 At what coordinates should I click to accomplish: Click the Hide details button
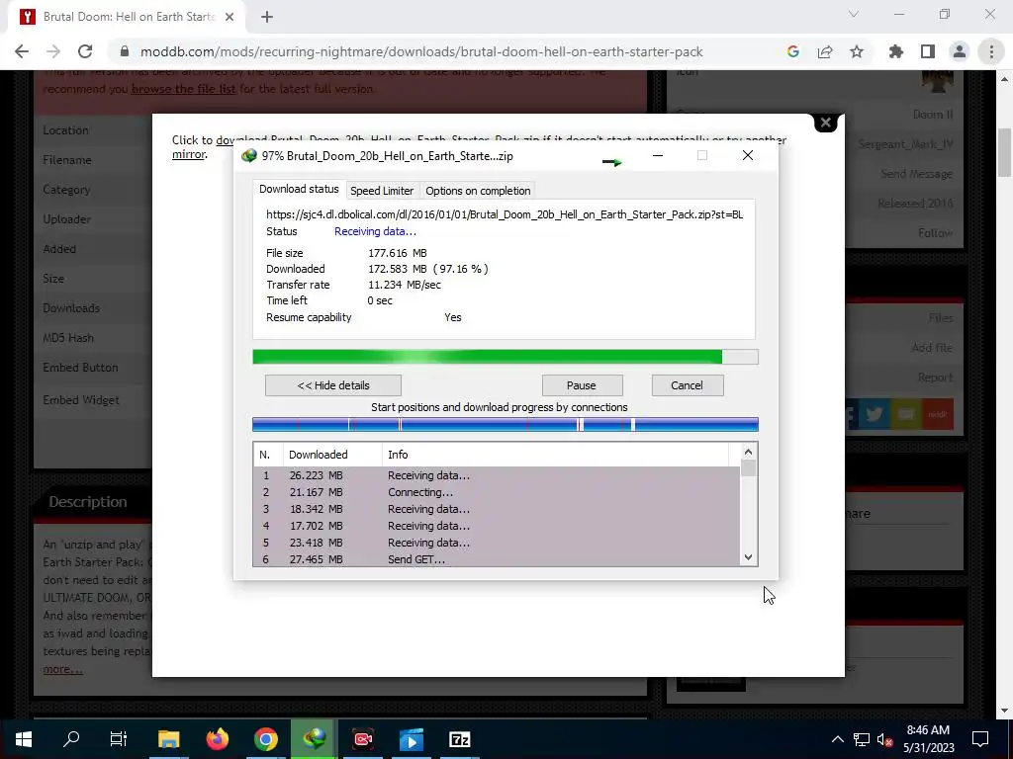tap(332, 385)
